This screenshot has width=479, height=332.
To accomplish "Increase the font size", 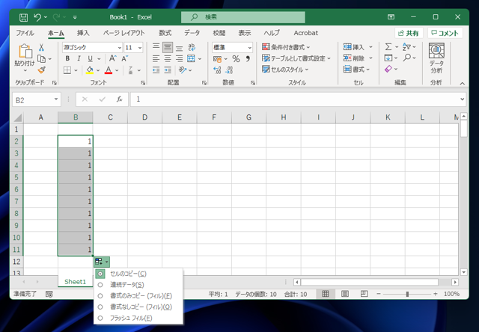I will 113,58.
